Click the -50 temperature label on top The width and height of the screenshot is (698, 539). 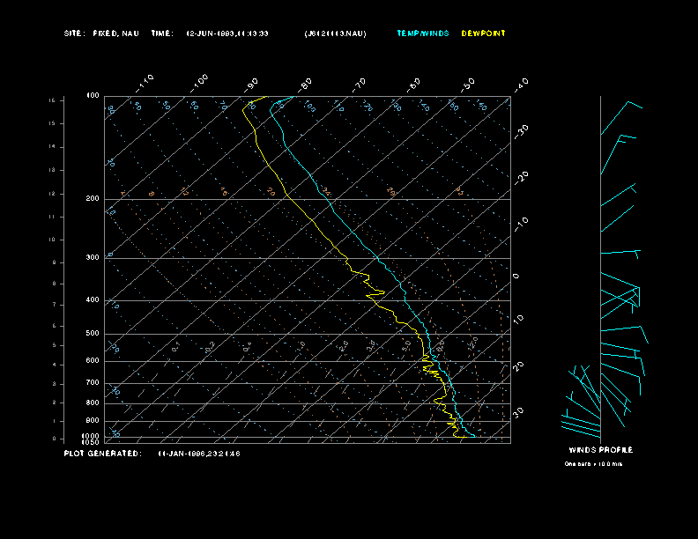(468, 85)
